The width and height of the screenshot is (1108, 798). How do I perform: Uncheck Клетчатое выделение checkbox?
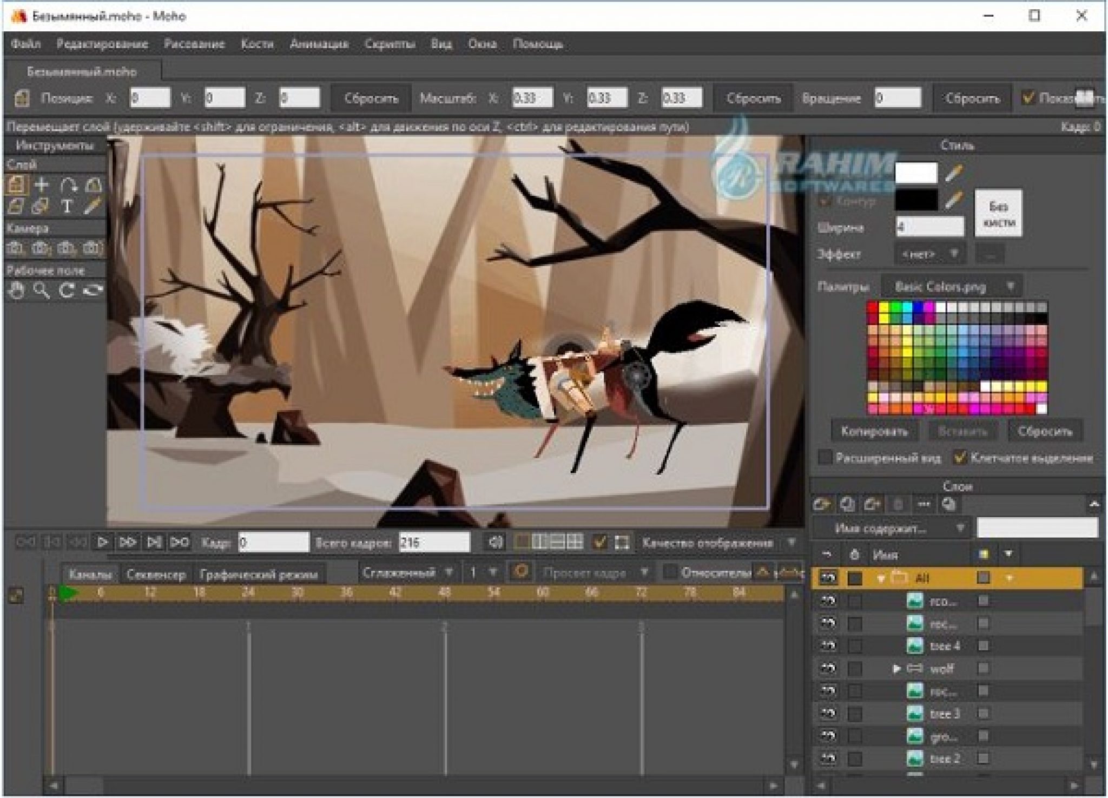(959, 458)
